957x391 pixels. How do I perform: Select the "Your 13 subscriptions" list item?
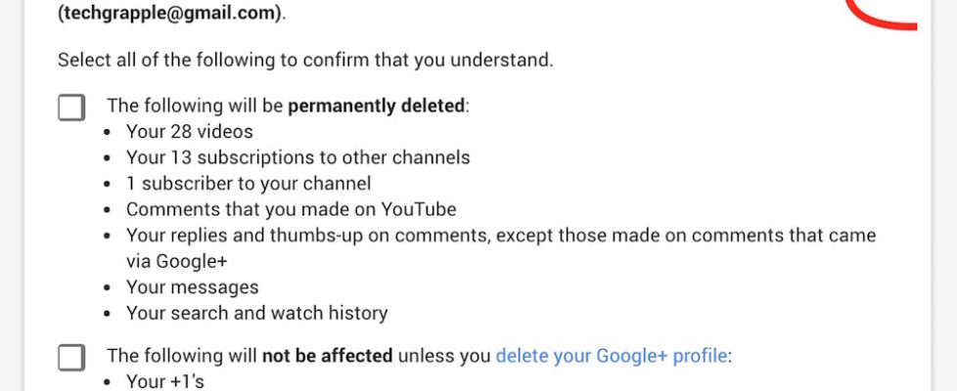tap(298, 157)
